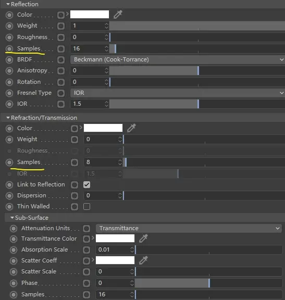Click the Reflection Roughness animation dot
The height and width of the screenshot is (300, 285).
click(9, 37)
